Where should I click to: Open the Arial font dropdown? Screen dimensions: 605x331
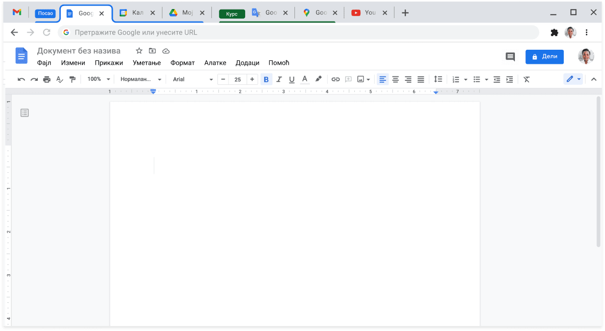pos(193,79)
